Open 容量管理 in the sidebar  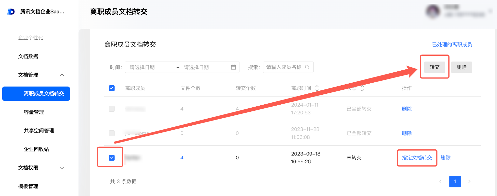point(34,112)
